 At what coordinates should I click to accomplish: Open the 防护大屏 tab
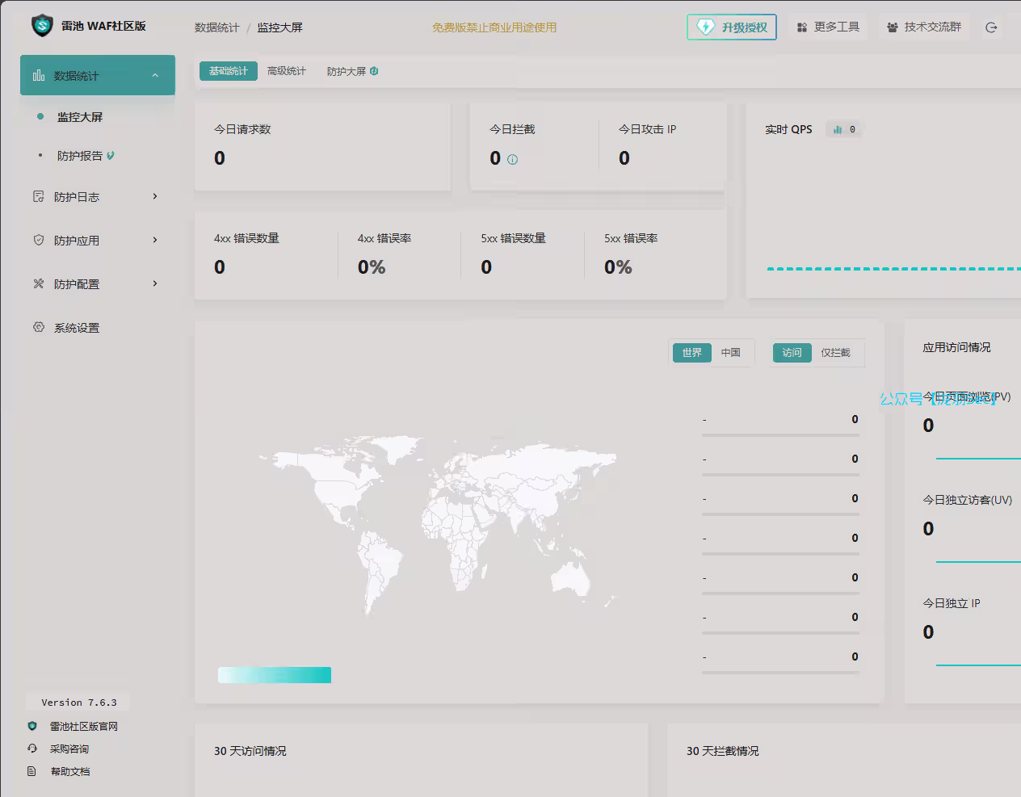347,71
